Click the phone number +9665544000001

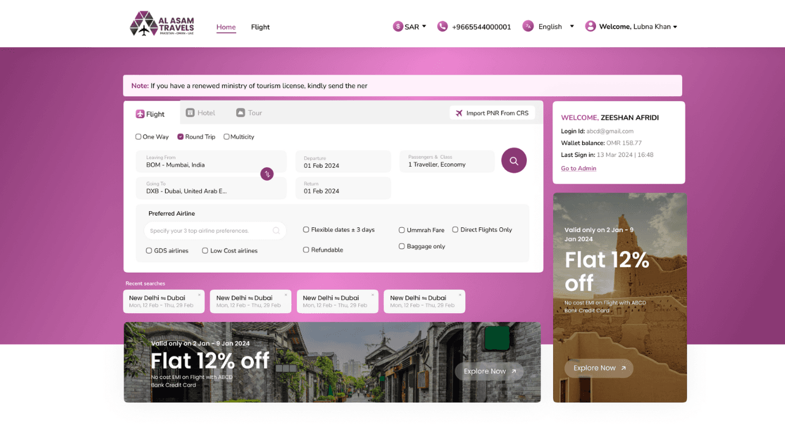point(481,27)
